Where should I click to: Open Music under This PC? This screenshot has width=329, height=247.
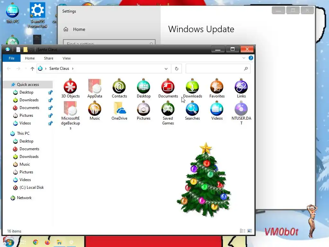24,164
